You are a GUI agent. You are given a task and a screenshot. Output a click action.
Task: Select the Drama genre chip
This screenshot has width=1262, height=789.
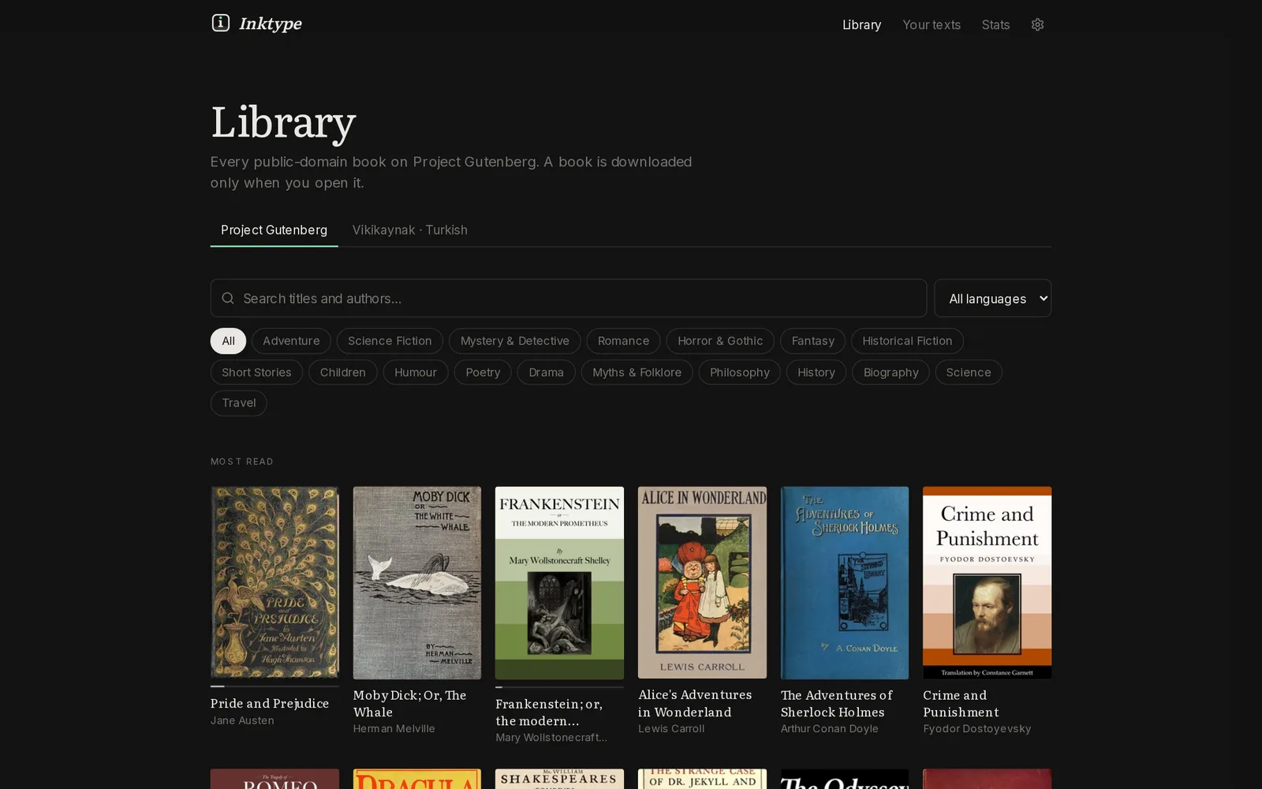[546, 372]
